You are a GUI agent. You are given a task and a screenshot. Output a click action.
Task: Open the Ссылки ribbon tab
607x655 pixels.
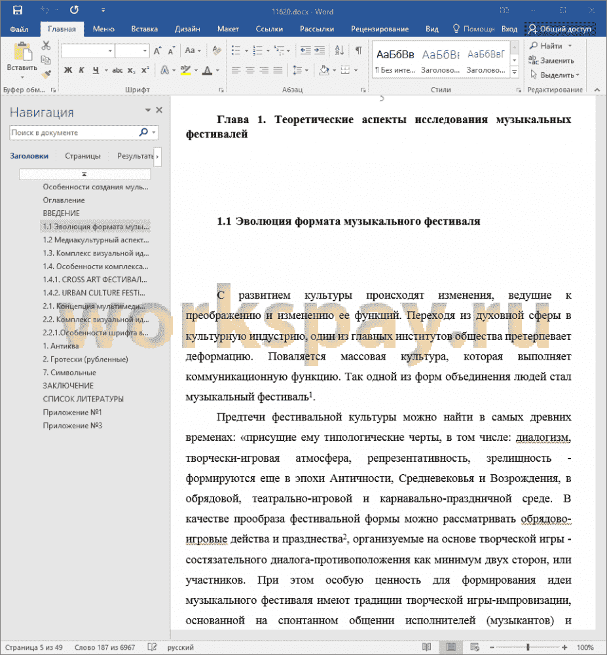pyautogui.click(x=269, y=29)
